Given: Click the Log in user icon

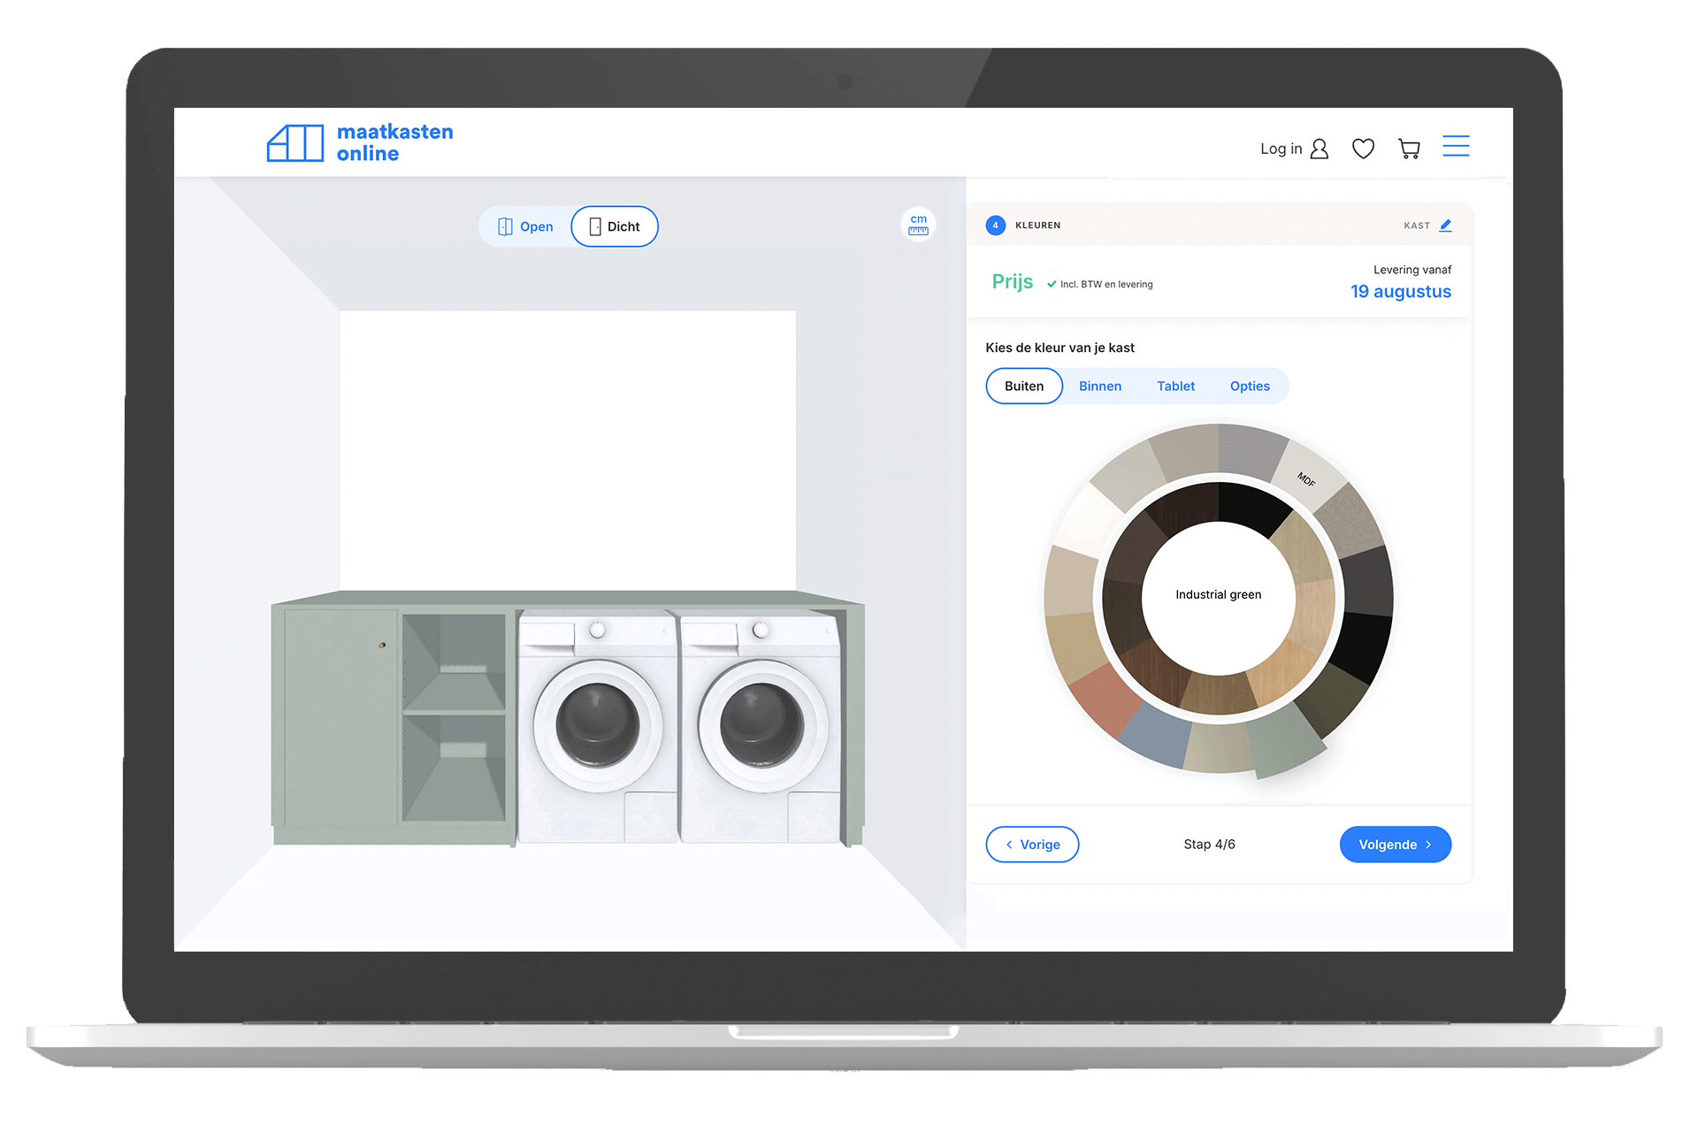Looking at the screenshot, I should coord(1319,149).
